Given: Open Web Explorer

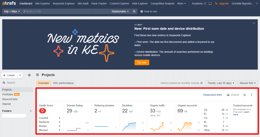Looking at the screenshot, I should [140, 4].
